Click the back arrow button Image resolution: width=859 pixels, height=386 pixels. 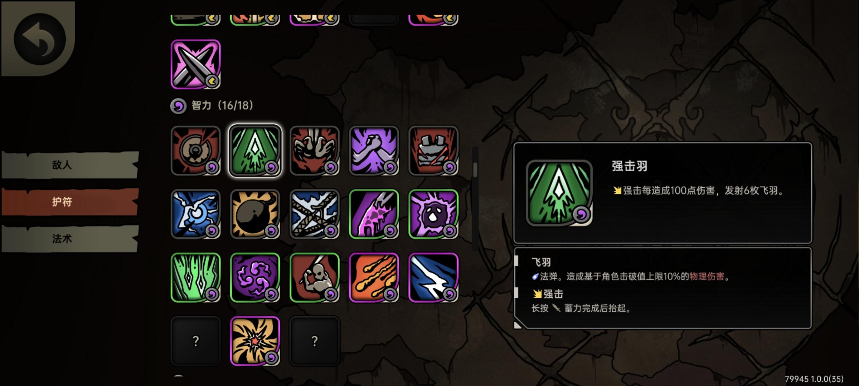(39, 39)
